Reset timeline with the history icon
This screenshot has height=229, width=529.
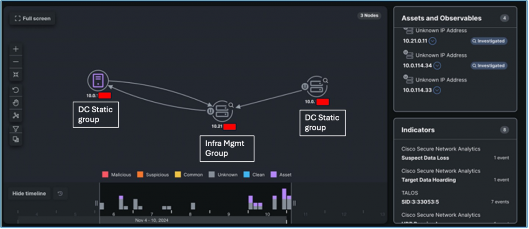pyautogui.click(x=60, y=193)
